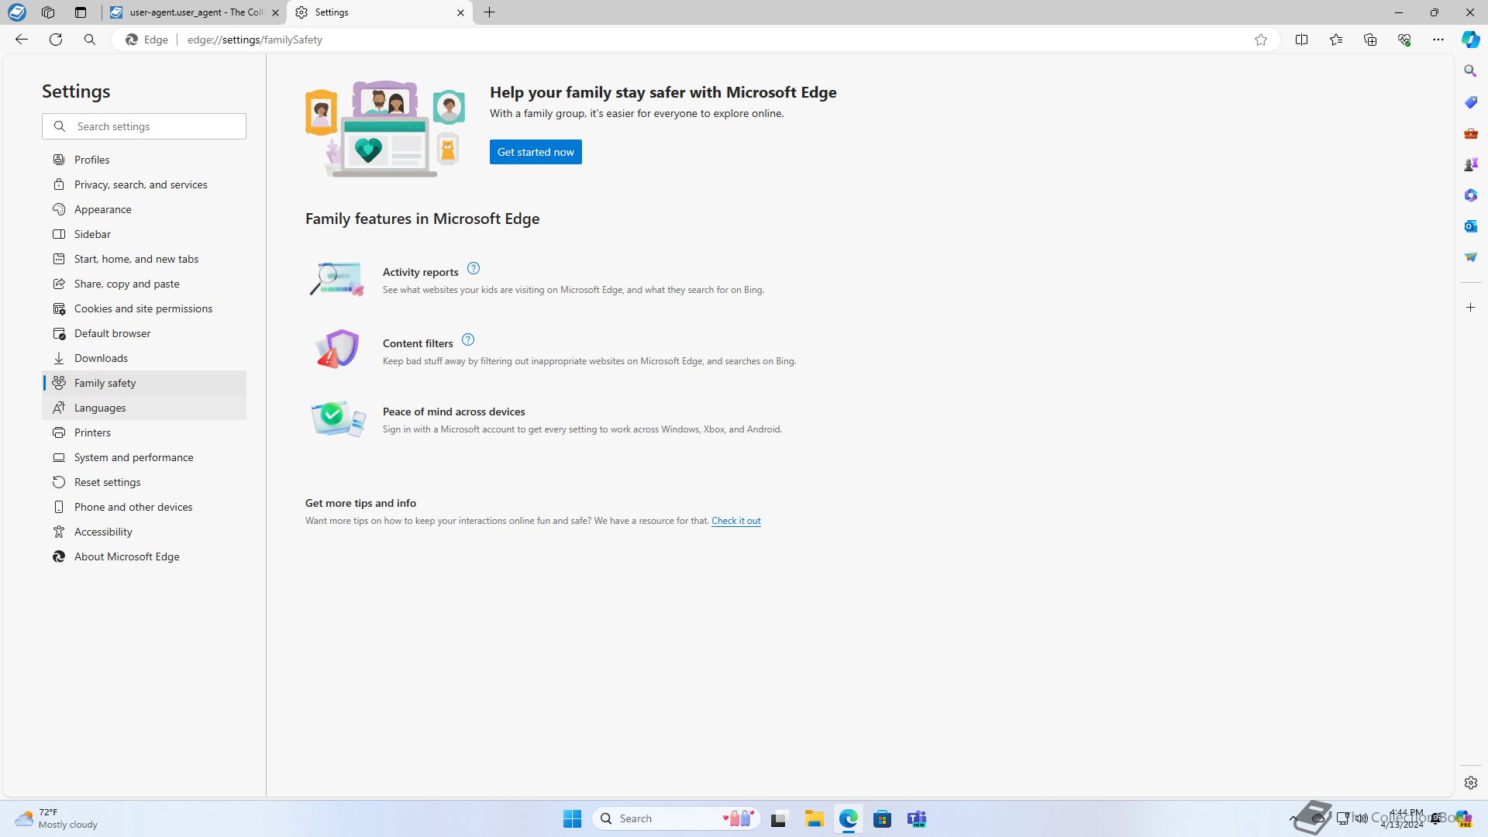Open Sidebar settings section
The image size is (1488, 837).
tap(144, 234)
